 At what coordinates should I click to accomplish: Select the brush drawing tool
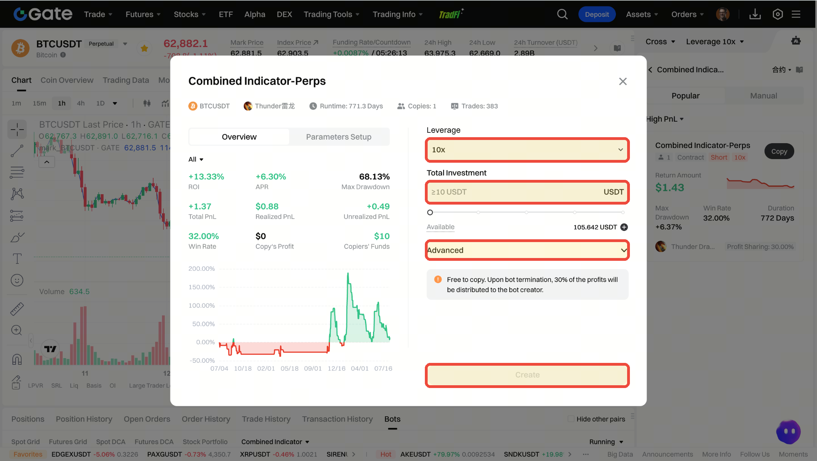(17, 237)
